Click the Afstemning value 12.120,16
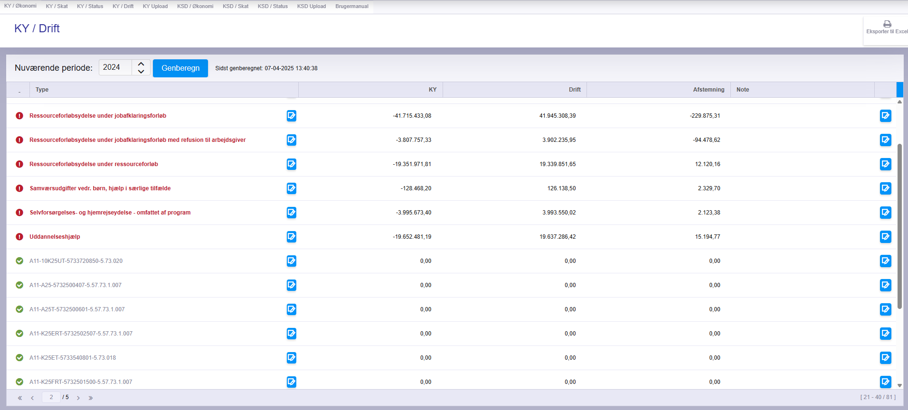 coord(708,164)
